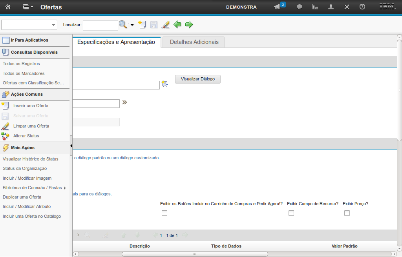Click the Localizar search input field
The width and height of the screenshot is (402, 257).
tap(100, 25)
